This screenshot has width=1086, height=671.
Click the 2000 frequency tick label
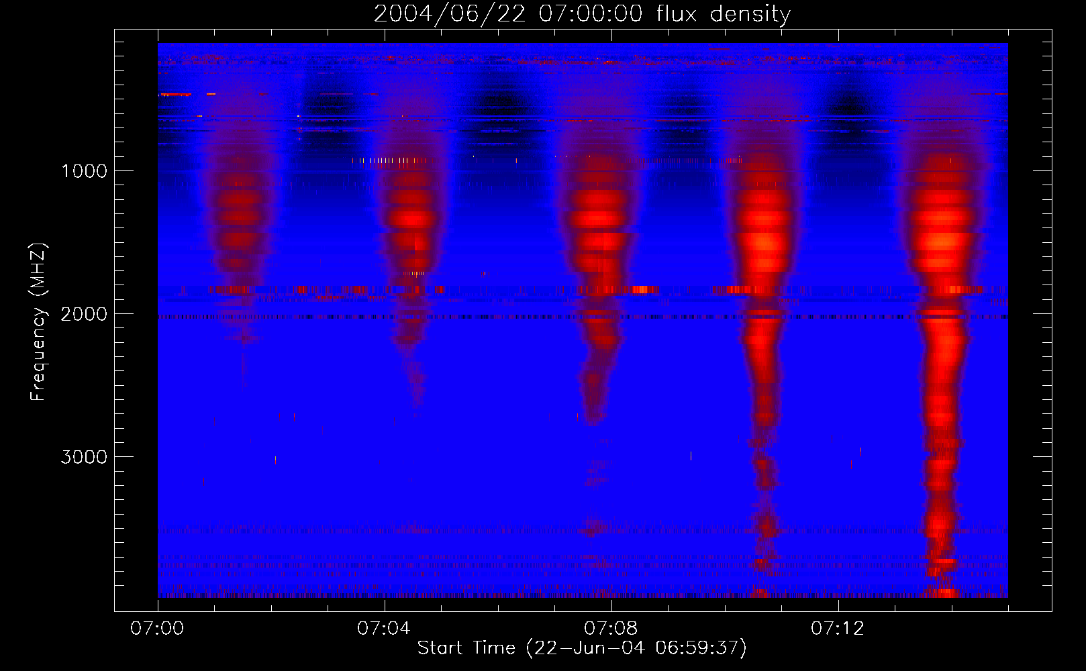tap(84, 314)
